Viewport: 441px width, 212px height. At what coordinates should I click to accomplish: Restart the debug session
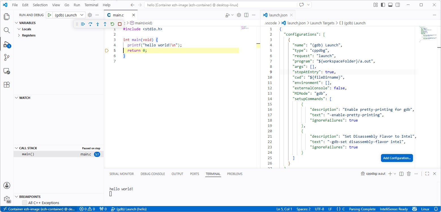(112, 24)
